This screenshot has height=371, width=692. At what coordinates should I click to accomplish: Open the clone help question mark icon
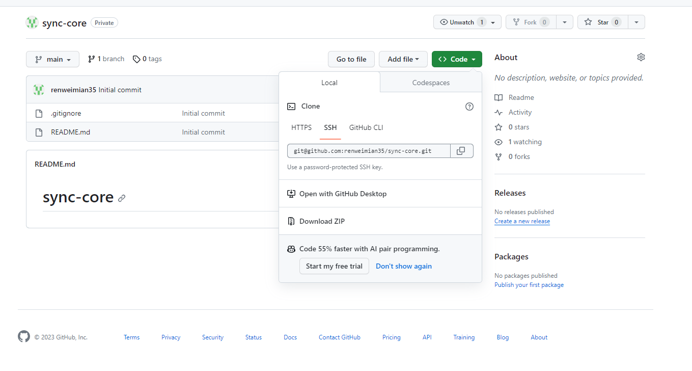[469, 107]
